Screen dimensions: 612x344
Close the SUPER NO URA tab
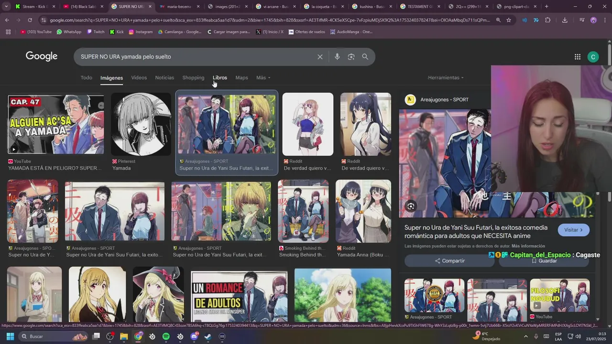tap(150, 7)
